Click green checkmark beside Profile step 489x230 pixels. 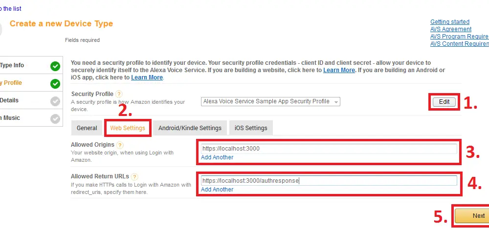pyautogui.click(x=55, y=84)
